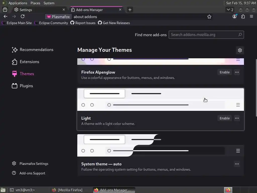Select Add-ons Manager taskbar entry
This screenshot has width=257, height=193.
(x=114, y=190)
